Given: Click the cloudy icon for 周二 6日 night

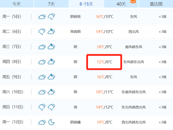Looking at the screenshot, I should (52, 31).
